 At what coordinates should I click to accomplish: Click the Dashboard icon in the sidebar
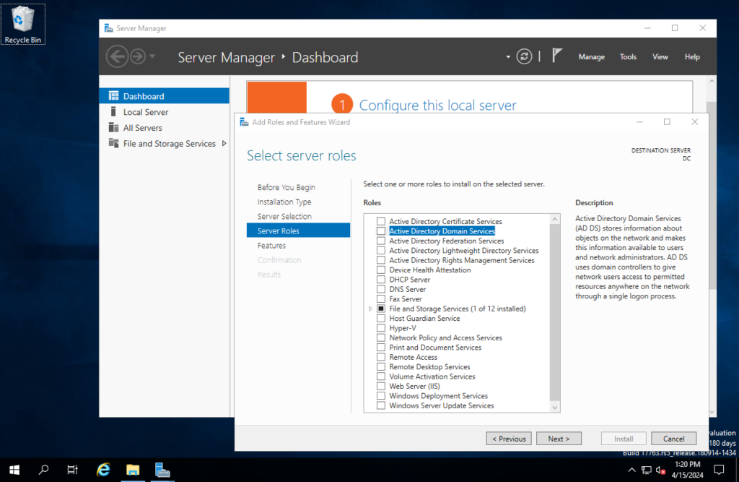[113, 96]
